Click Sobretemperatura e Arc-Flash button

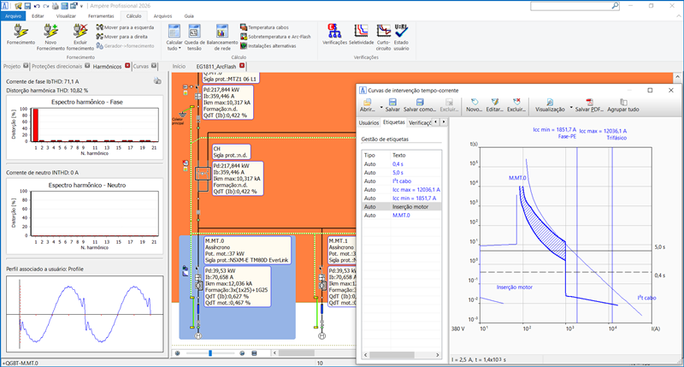(277, 38)
